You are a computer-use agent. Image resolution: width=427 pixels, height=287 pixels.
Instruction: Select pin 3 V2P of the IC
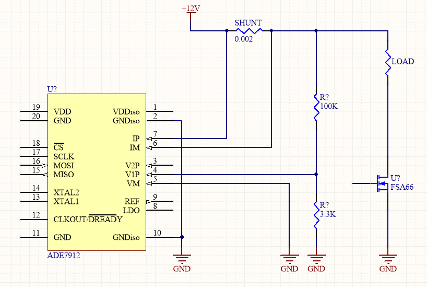(160, 165)
